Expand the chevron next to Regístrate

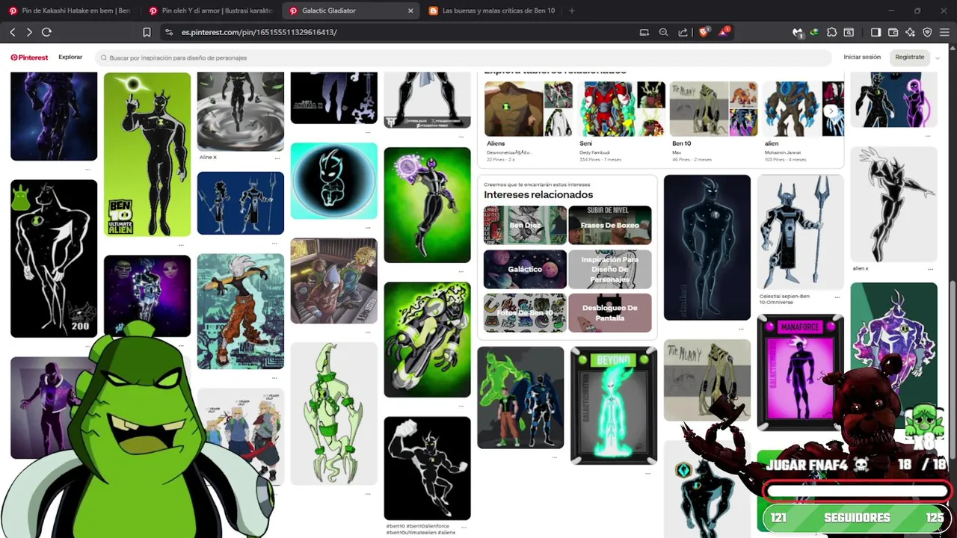(x=938, y=58)
